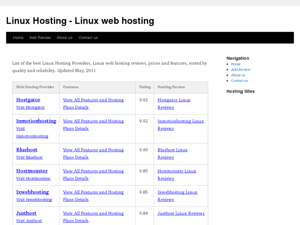Image resolution: width=300 pixels, height=225 pixels.
Task: Click Hostmonster's 9.85 rating value
Action: [x=144, y=171]
